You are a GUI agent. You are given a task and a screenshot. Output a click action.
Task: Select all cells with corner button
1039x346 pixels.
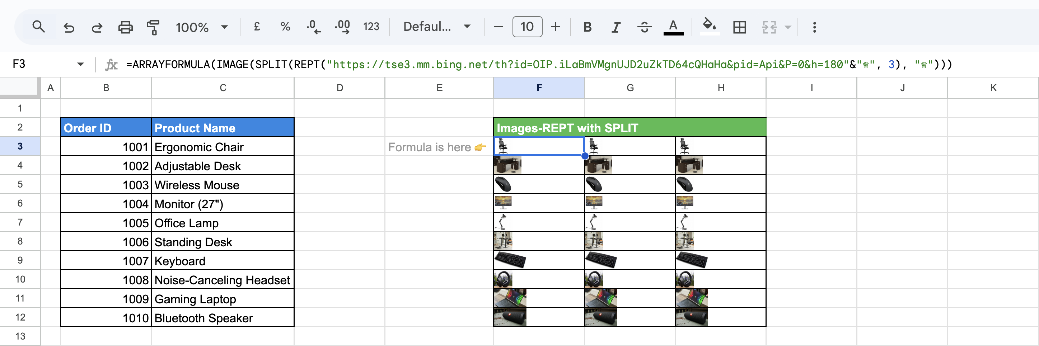point(20,87)
